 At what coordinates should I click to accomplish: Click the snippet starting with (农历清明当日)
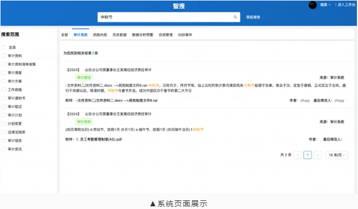pos(135,130)
